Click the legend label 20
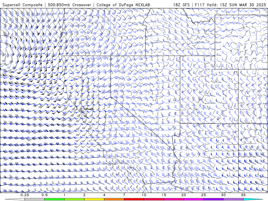The width and height of the screenshot is (268, 201). tap(184, 195)
